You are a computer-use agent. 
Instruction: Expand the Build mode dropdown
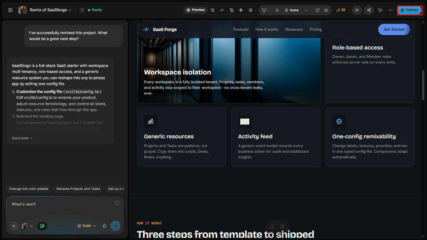87,226
